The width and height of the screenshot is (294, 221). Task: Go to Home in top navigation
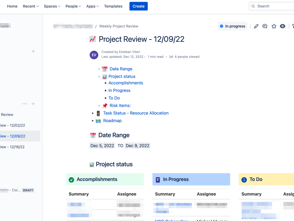point(12,6)
